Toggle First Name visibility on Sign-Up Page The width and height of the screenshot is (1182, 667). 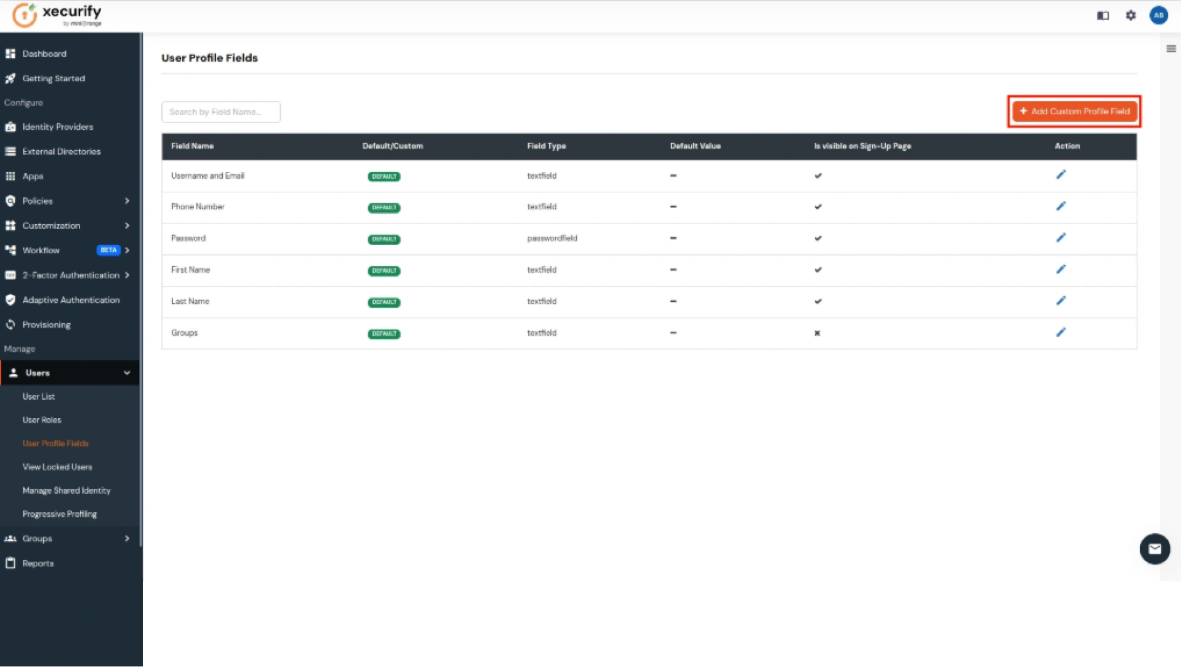[818, 270]
